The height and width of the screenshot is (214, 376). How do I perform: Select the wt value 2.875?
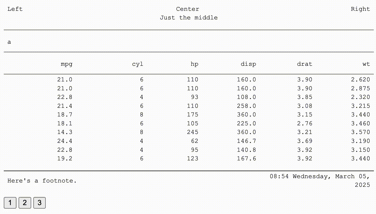[360, 88]
